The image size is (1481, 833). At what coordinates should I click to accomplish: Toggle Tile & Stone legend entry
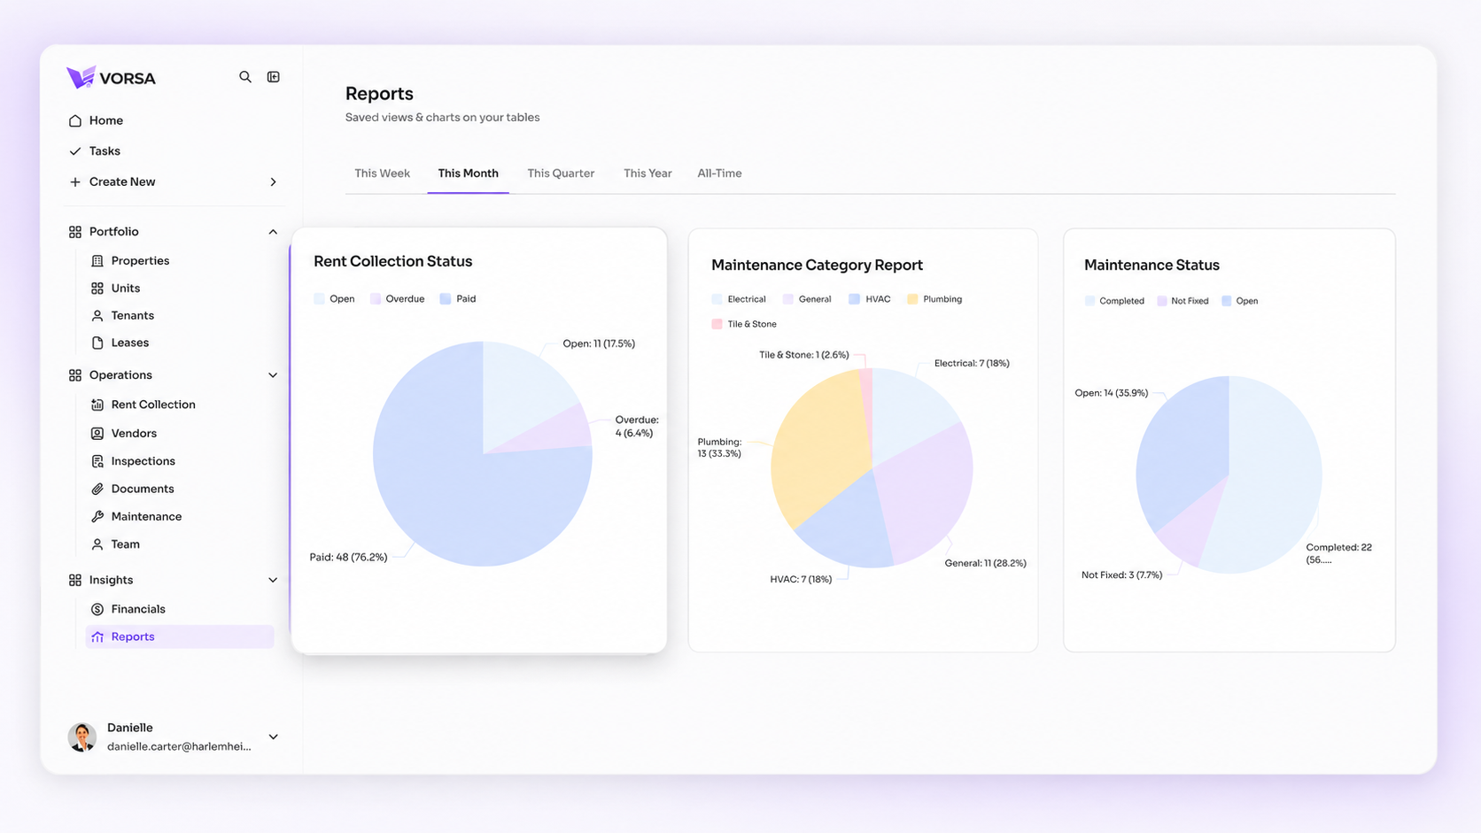tap(744, 324)
